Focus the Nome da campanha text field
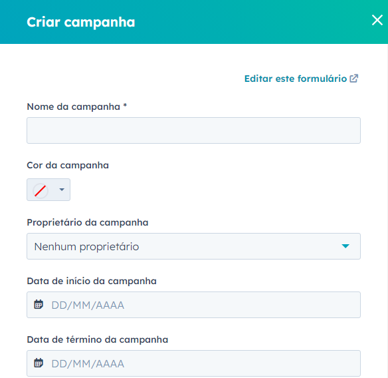This screenshot has height=378, width=388. [x=193, y=130]
